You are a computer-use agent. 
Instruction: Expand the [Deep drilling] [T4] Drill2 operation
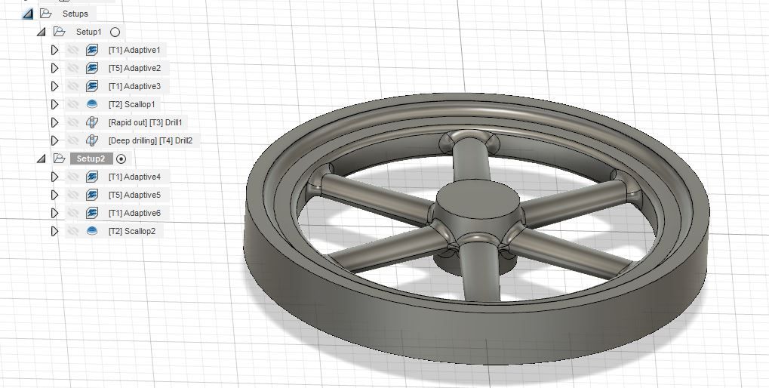[x=54, y=140]
